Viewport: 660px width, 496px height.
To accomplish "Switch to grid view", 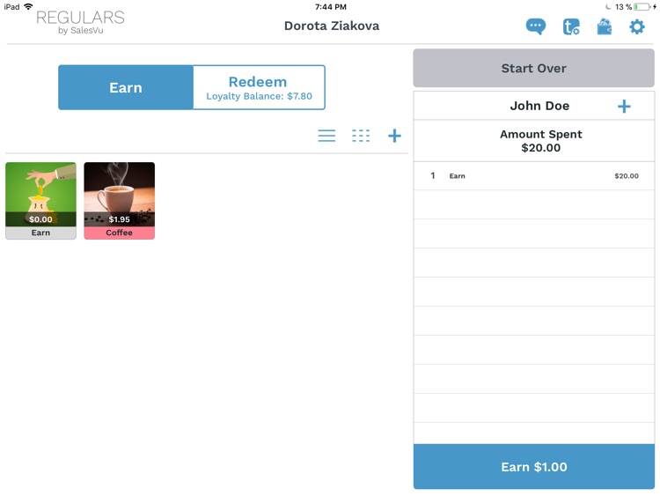I will [x=361, y=136].
